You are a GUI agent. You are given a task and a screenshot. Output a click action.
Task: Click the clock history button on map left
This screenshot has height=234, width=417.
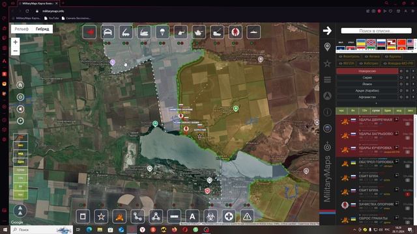[x=20, y=121]
